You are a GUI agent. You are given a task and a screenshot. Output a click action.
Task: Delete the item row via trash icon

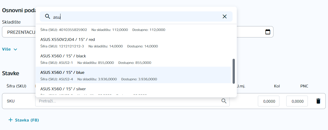[x=318, y=101]
